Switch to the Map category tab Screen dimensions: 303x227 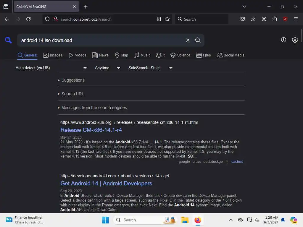(x=121, y=55)
